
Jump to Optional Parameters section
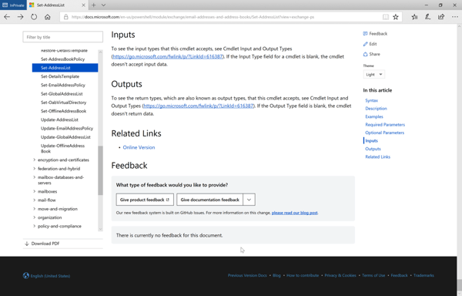385,133
